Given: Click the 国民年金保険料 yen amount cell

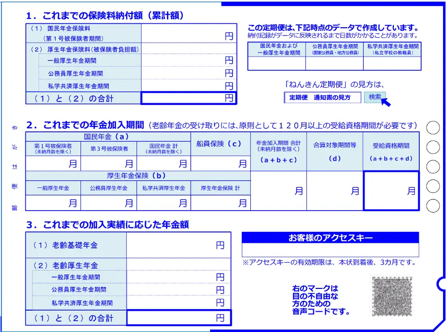Looking at the screenshot, I should click(189, 33).
